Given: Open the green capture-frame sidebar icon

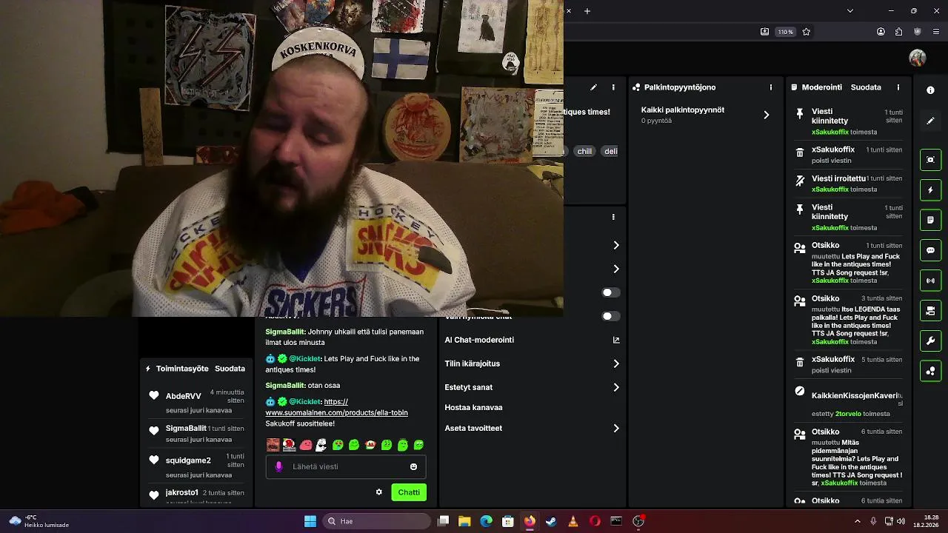Looking at the screenshot, I should [930, 160].
